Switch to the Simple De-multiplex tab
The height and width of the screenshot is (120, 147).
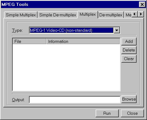[58, 15]
